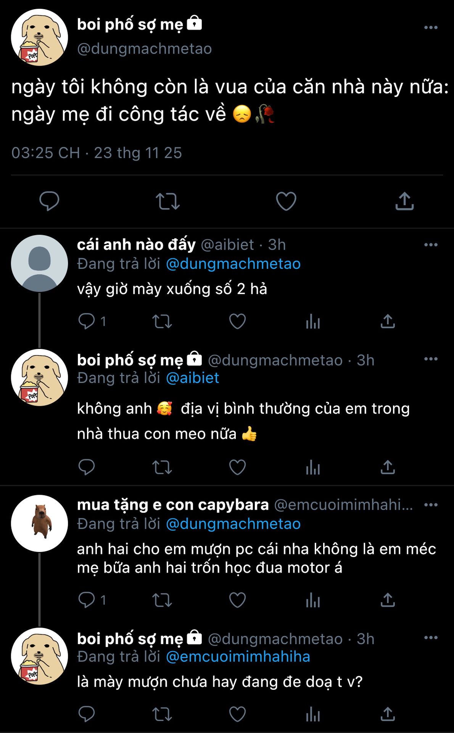This screenshot has height=733, width=454.
Task: Reply to the "đang đe doạ t v?" tweet
Action: click(87, 714)
